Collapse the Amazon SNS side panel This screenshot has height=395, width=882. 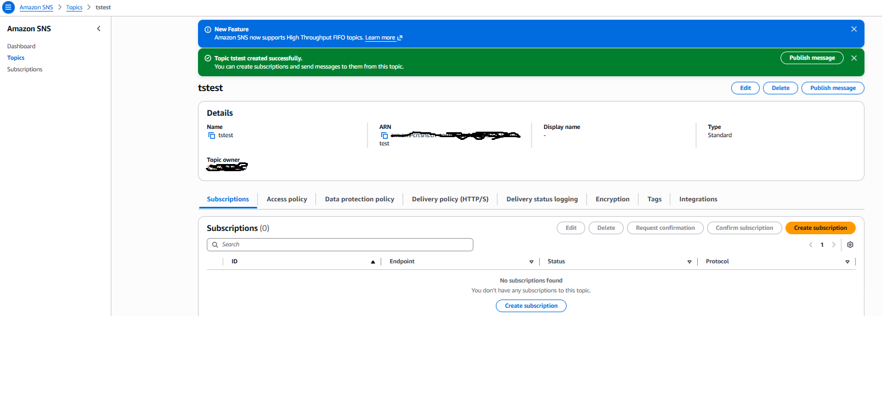click(99, 29)
